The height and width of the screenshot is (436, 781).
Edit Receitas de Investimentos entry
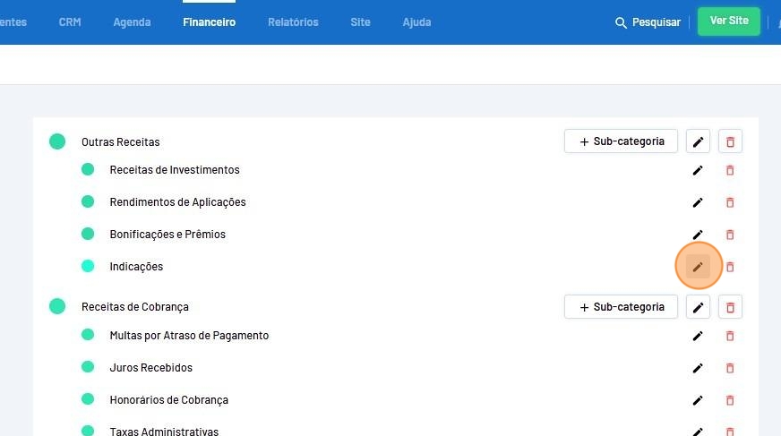[x=698, y=170]
